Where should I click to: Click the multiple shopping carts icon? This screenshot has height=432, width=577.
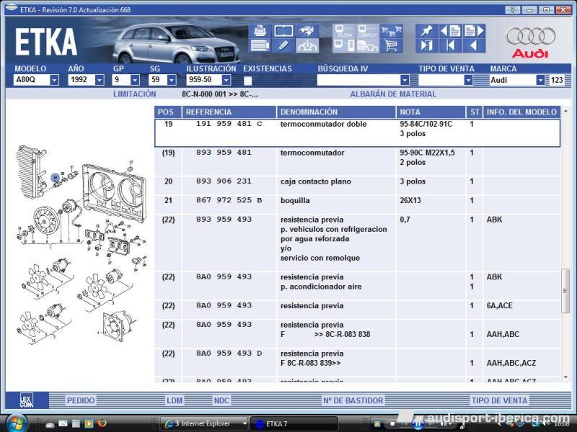[391, 31]
